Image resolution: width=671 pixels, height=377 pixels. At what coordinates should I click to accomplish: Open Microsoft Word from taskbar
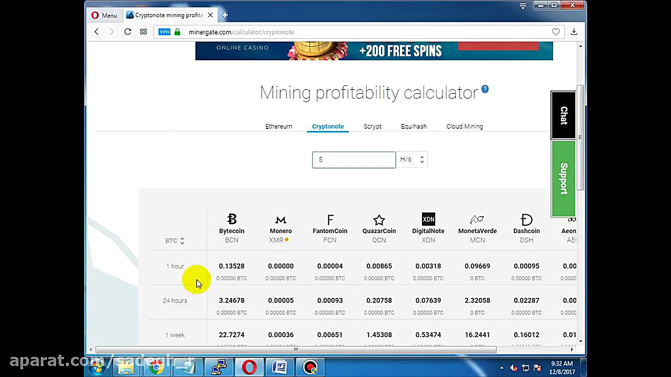280,368
